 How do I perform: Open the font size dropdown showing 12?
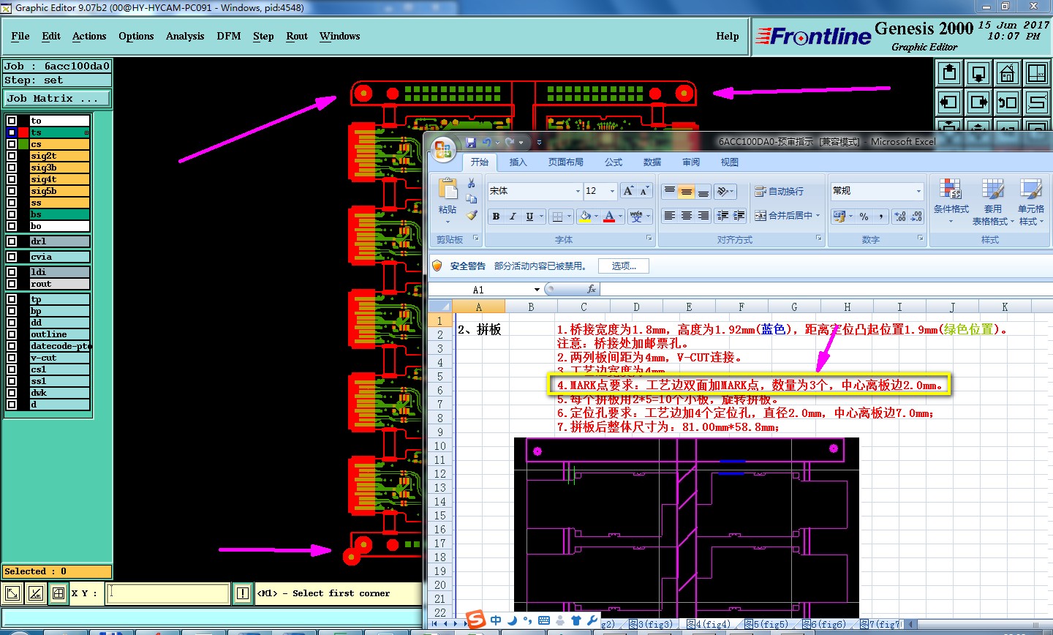point(612,191)
